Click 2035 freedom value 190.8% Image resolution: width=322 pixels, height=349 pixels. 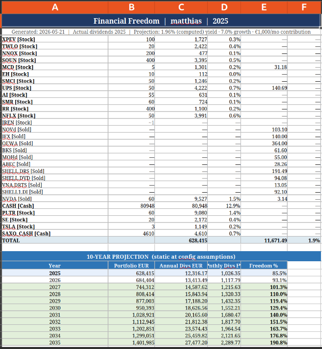tap(264, 342)
